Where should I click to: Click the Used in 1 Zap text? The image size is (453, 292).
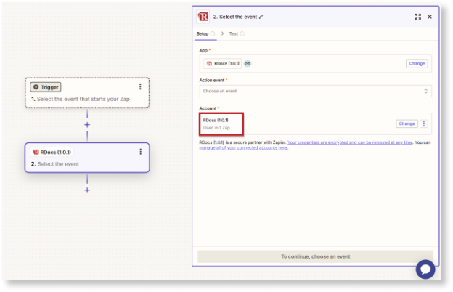[x=216, y=128]
